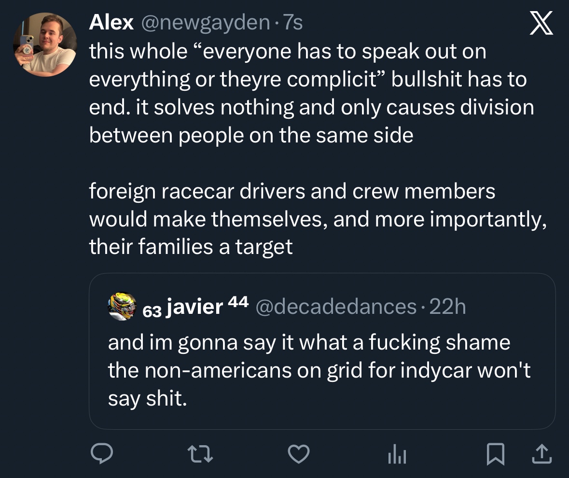Open the @newgayden handle link

(204, 22)
